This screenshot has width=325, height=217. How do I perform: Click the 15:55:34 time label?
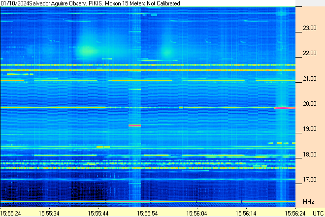click(x=49, y=213)
